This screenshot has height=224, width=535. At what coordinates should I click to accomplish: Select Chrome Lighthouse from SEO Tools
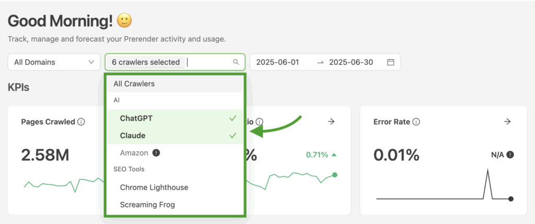pyautogui.click(x=175, y=187)
